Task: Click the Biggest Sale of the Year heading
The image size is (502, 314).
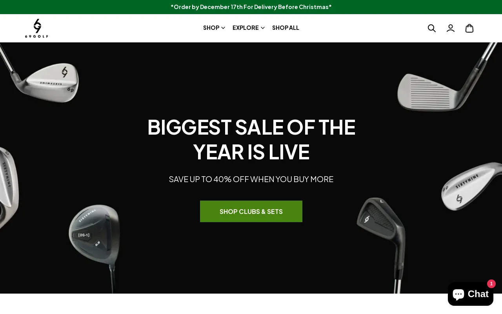Action: (251, 139)
